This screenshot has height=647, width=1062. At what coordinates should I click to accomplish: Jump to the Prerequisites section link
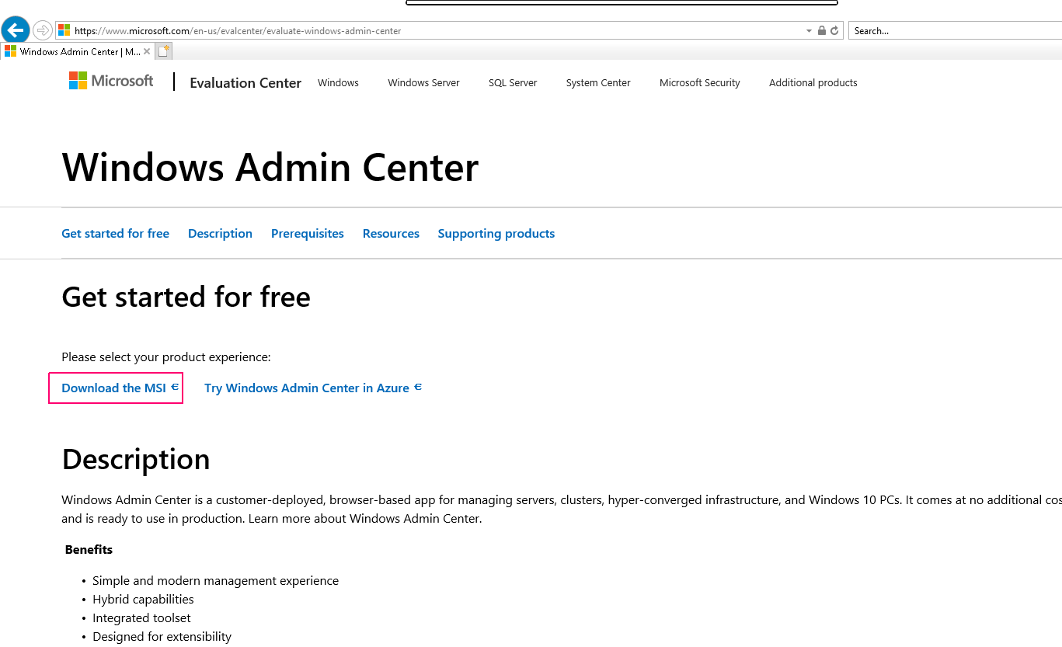pyautogui.click(x=308, y=234)
